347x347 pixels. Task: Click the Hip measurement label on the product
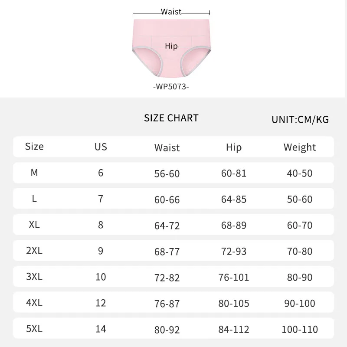tap(171, 46)
